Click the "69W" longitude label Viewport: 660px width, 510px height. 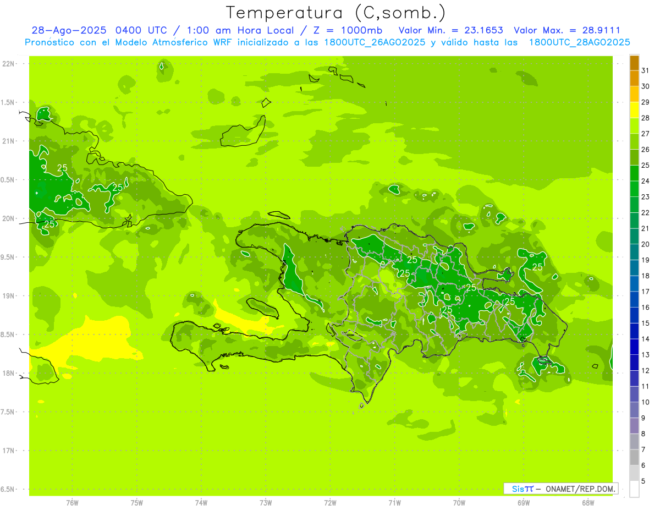point(524,503)
